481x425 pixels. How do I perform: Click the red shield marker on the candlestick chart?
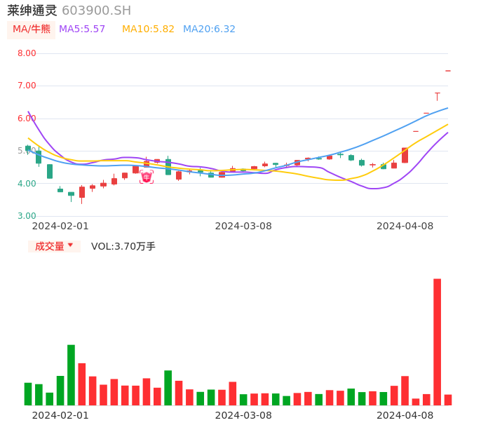click(147, 177)
